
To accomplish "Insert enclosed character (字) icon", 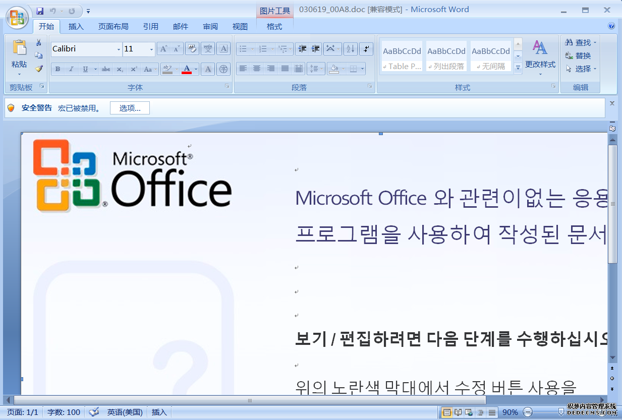I will [x=223, y=69].
